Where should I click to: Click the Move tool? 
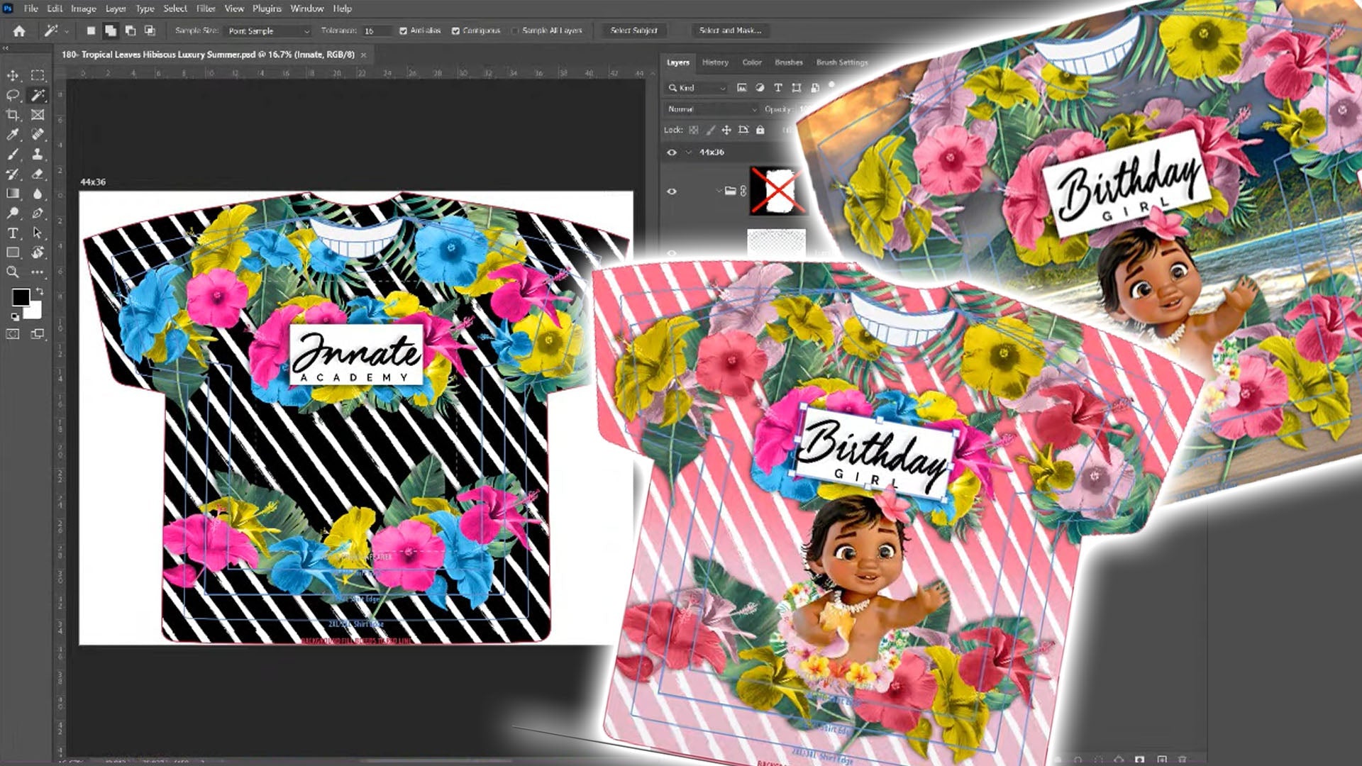(x=14, y=75)
